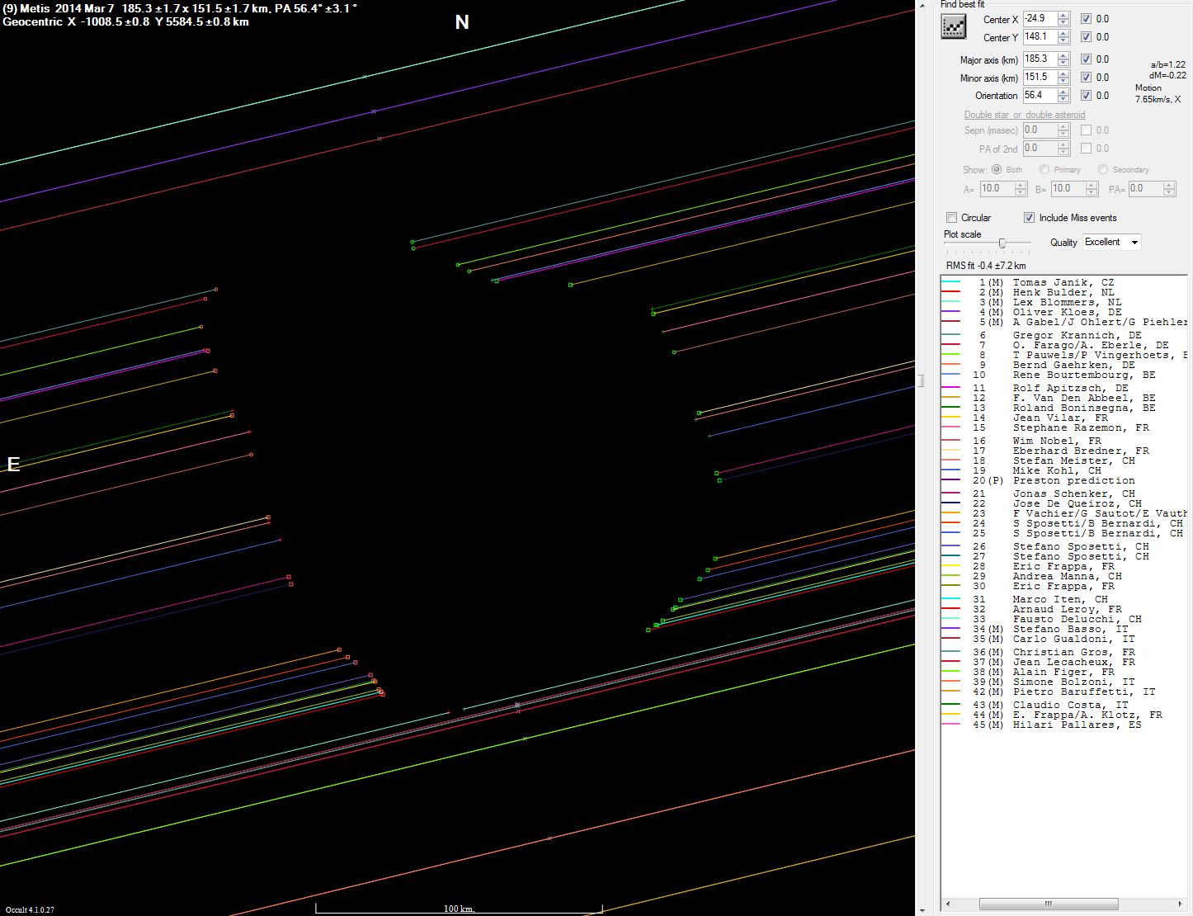Click the horizontal scrollbar under observer list
The width and height of the screenshot is (1193, 916).
pyautogui.click(x=1048, y=904)
